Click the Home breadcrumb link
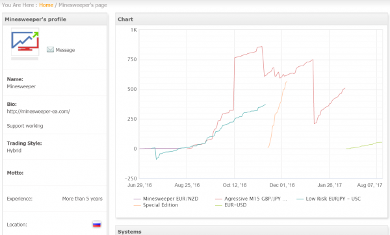The width and height of the screenshot is (390, 235). click(x=46, y=5)
